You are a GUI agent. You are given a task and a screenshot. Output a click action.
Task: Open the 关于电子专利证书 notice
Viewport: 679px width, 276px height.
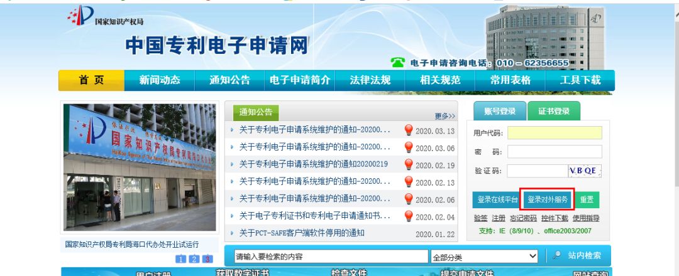(315, 216)
